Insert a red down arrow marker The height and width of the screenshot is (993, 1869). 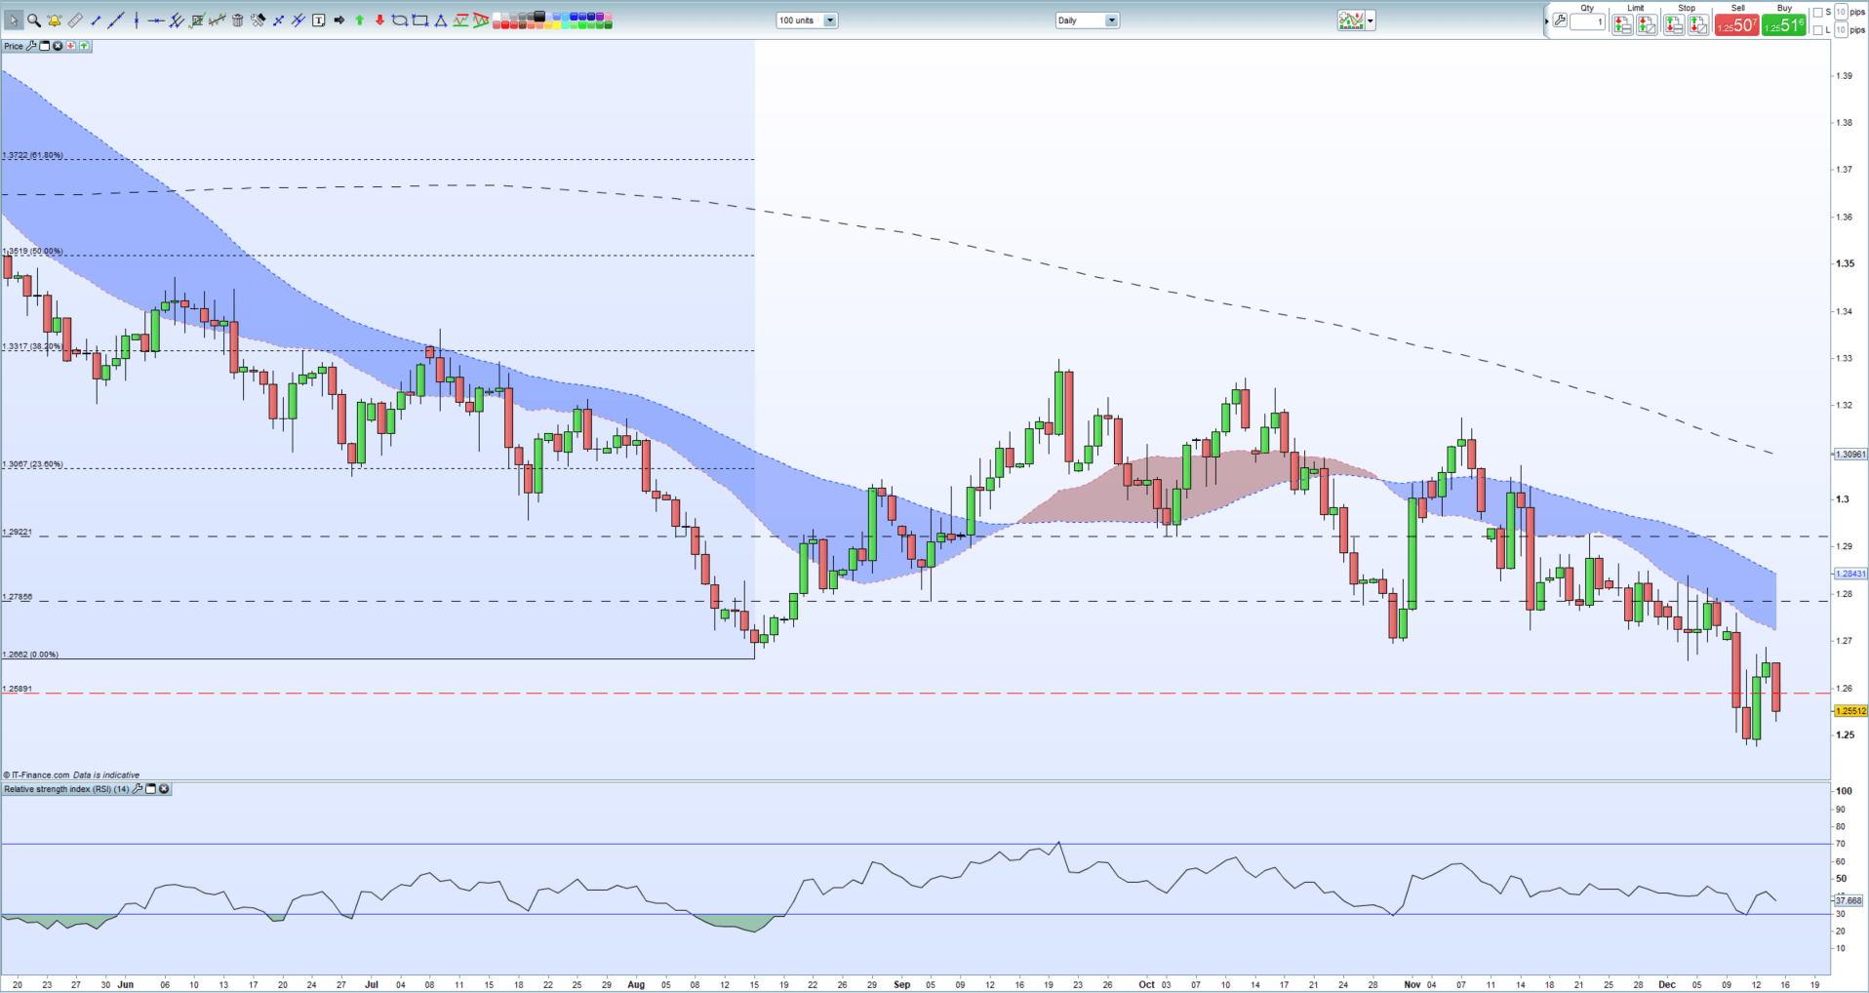tap(379, 20)
